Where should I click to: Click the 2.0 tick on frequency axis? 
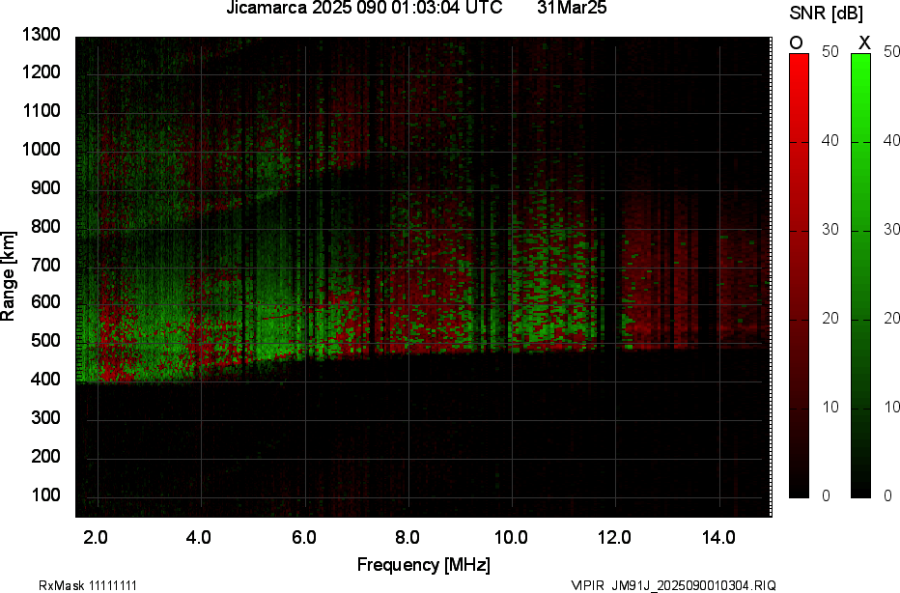tap(96, 536)
